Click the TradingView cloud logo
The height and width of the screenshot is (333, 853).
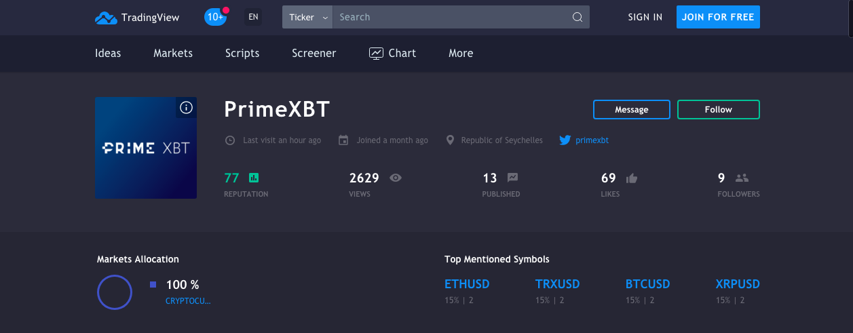[106, 18]
